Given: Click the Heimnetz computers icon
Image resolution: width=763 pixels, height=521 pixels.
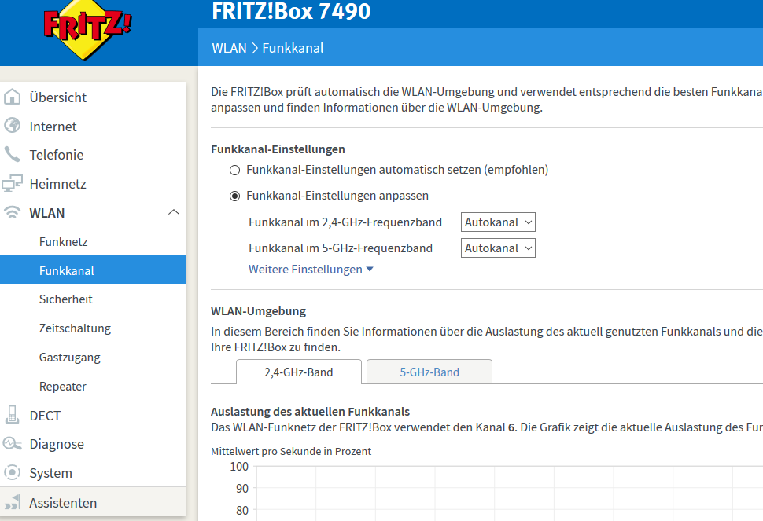Looking at the screenshot, I should [x=12, y=183].
